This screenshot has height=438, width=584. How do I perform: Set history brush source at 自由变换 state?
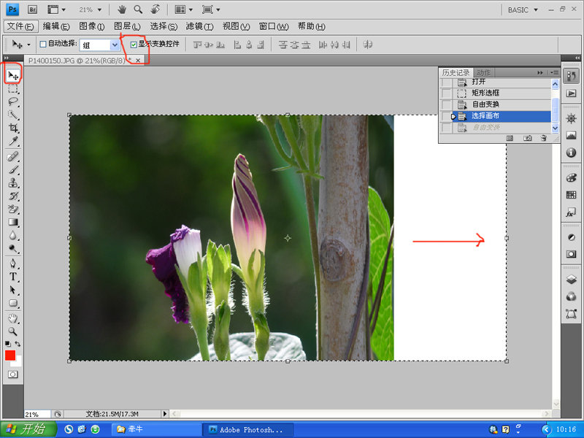pos(446,104)
